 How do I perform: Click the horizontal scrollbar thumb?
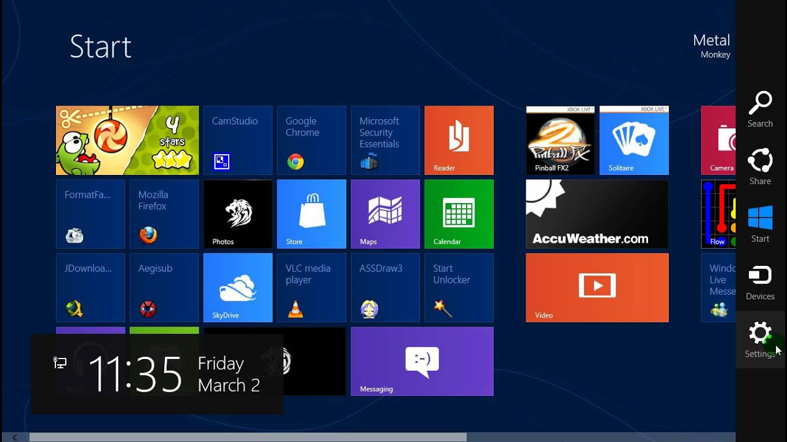[248, 437]
